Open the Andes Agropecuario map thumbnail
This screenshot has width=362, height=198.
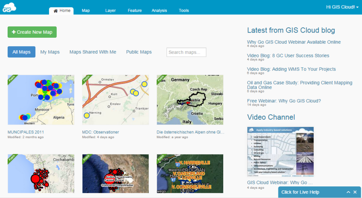[x=115, y=174]
